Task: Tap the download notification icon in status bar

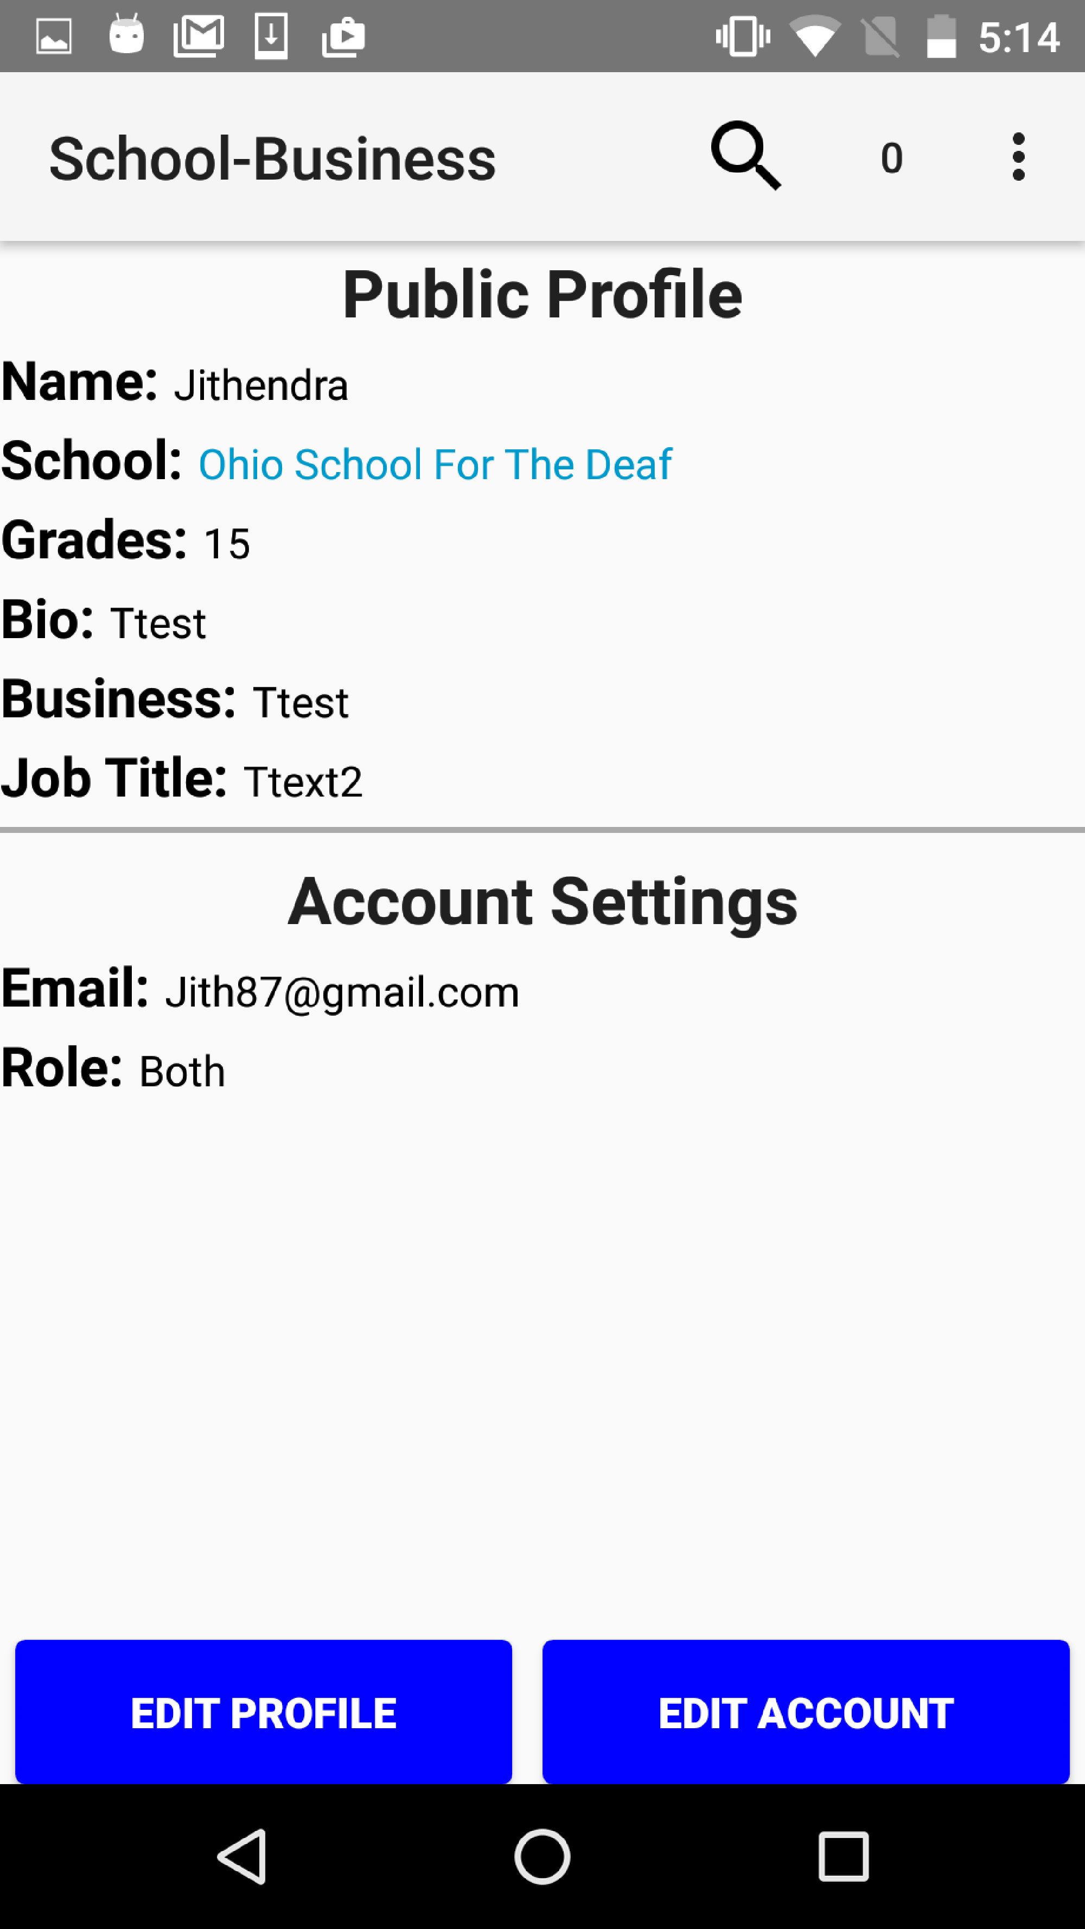Action: 271,36
